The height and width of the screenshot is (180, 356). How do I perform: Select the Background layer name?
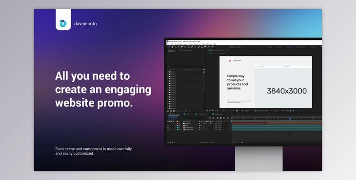click(189, 129)
